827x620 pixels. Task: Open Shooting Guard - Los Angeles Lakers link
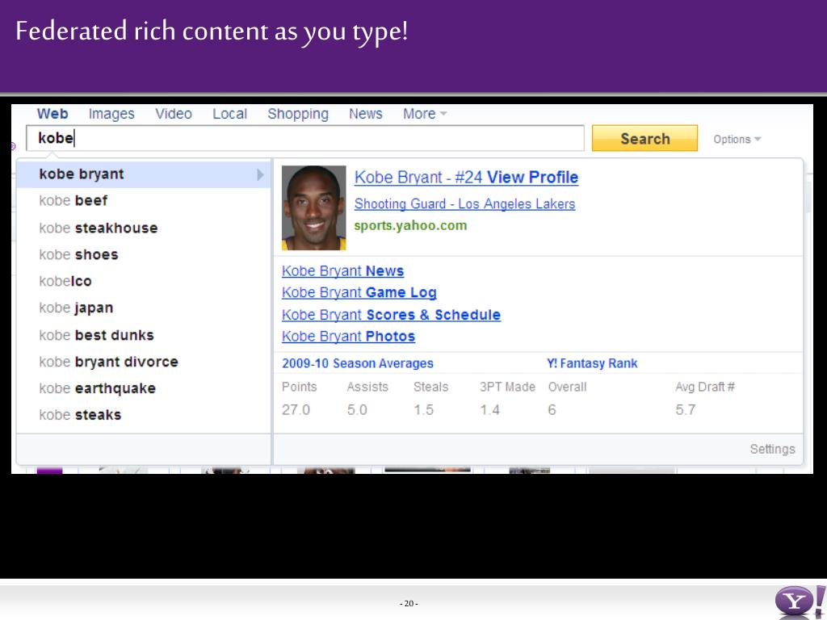tap(464, 204)
